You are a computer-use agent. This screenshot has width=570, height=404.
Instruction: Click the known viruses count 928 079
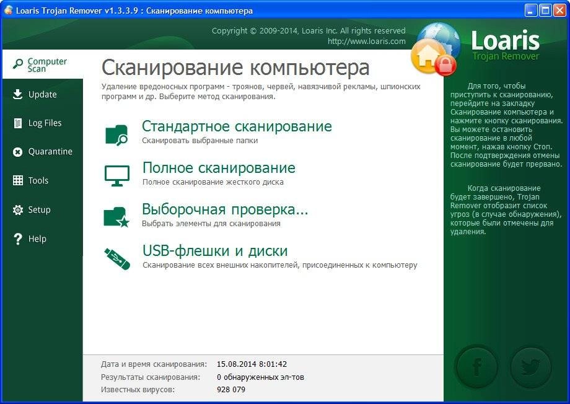pyautogui.click(x=231, y=390)
